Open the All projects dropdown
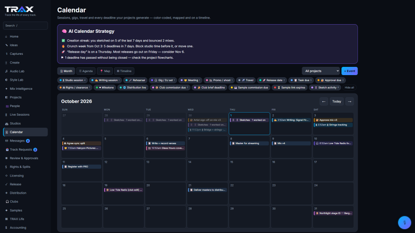Viewport: 415px width, 233px height. pyautogui.click(x=321, y=71)
